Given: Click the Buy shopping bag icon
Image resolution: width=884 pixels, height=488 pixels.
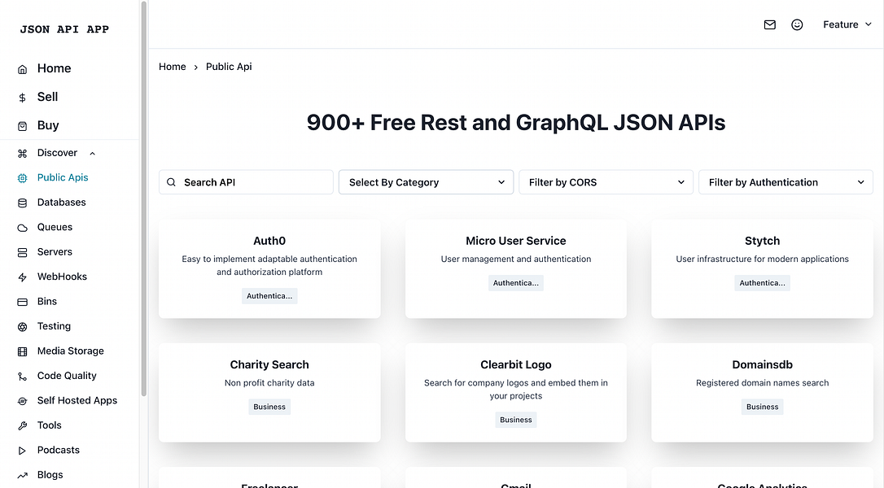Looking at the screenshot, I should click(23, 126).
